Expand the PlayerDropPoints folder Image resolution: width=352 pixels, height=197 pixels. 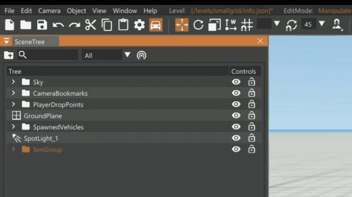(x=13, y=104)
